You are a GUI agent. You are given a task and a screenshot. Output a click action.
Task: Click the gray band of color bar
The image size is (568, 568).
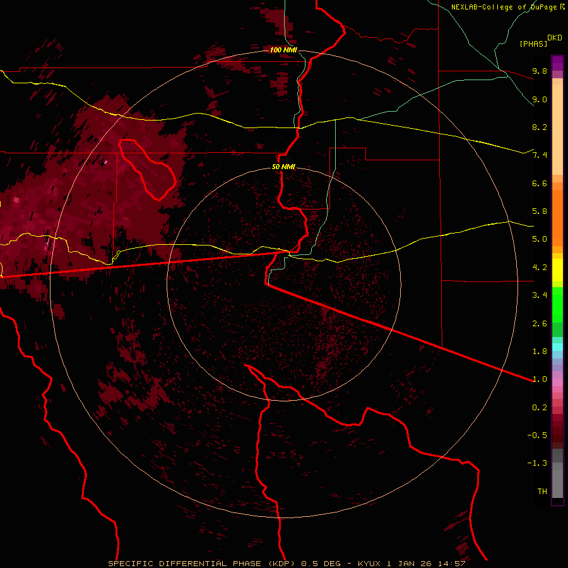click(557, 475)
